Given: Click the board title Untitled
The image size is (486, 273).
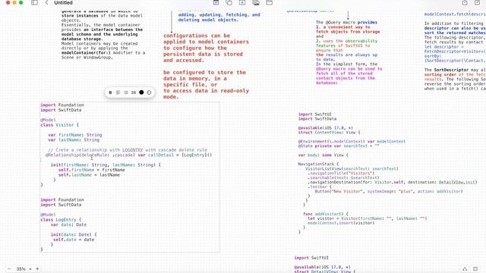Looking at the screenshot, I should 63,2.
